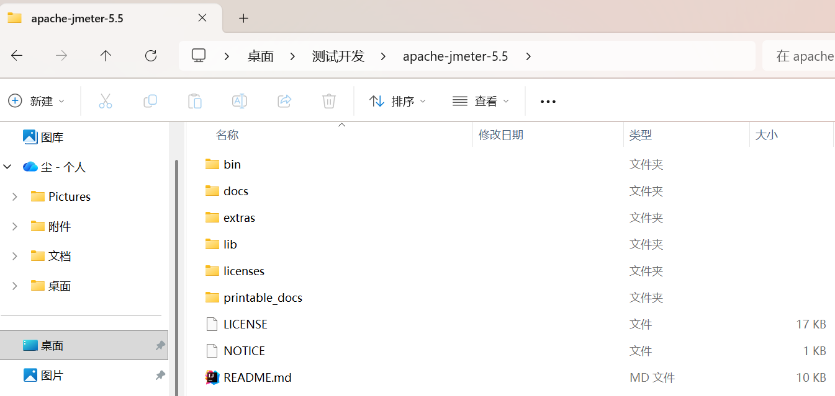The height and width of the screenshot is (396, 835).
Task: Click the Delete trash icon
Action: click(329, 101)
